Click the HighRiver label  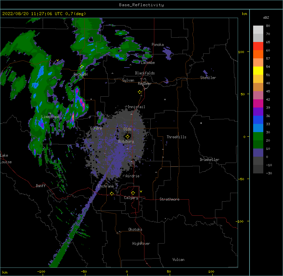pyautogui.click(x=141, y=244)
